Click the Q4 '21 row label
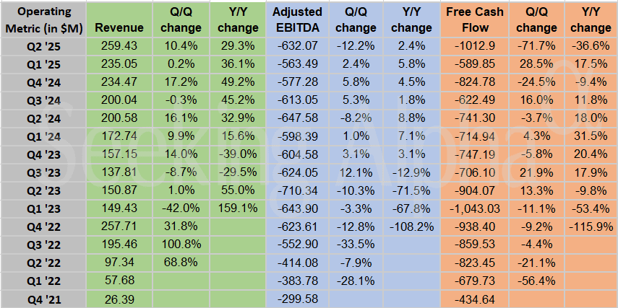 [x=43, y=299]
